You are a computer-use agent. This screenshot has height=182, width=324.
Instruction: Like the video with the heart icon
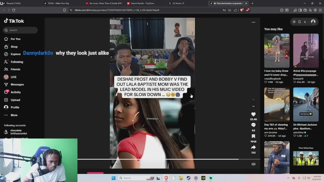click(x=253, y=114)
